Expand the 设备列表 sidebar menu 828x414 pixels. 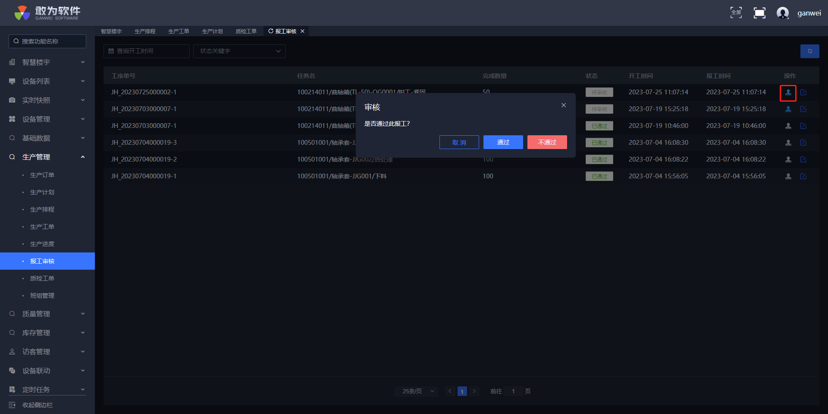point(47,81)
